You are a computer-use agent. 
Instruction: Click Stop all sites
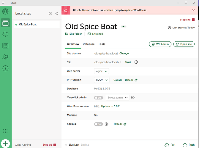pyautogui.click(x=49, y=145)
